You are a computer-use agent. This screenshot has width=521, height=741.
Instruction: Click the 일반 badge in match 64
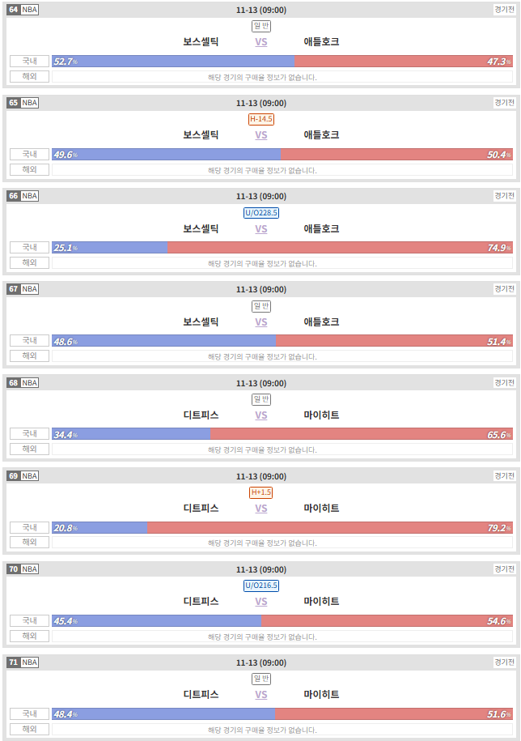pyautogui.click(x=261, y=26)
